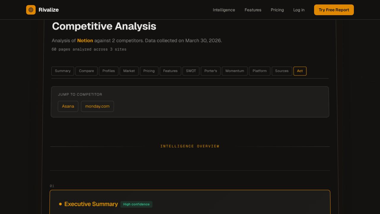Switch to the Features report tab
This screenshot has width=380, height=214.
170,71
